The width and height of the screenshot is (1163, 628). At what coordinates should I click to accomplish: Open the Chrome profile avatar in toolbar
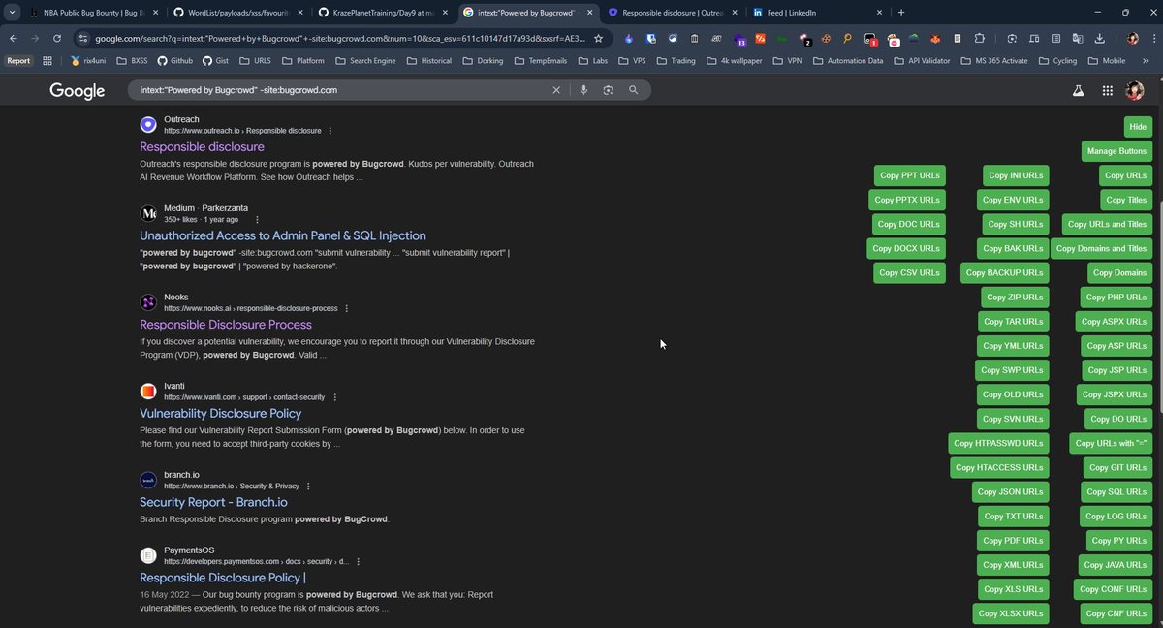point(1132,39)
